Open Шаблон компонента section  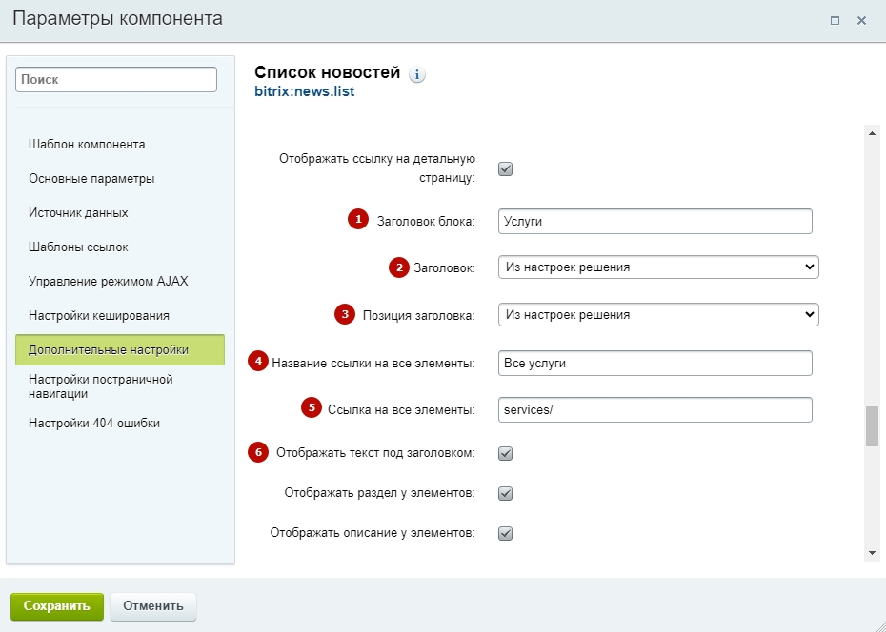click(x=87, y=145)
